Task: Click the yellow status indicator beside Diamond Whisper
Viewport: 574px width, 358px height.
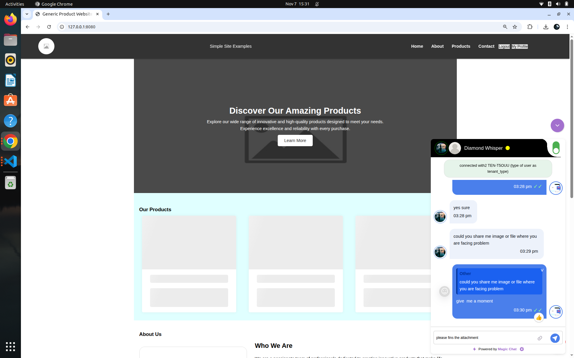Action: (508, 148)
